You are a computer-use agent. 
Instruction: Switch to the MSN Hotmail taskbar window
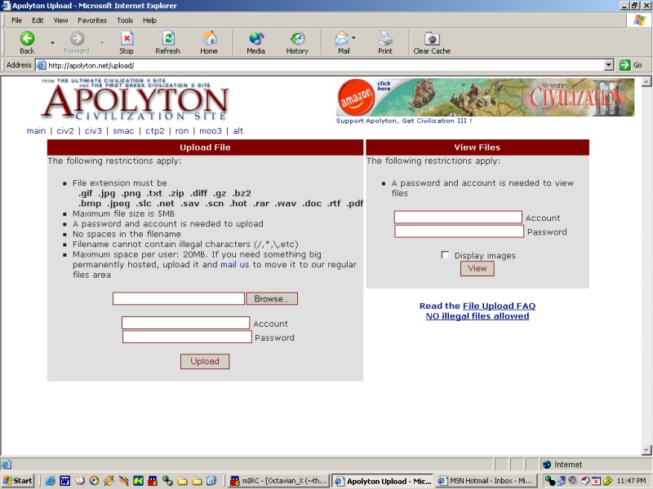click(486, 481)
